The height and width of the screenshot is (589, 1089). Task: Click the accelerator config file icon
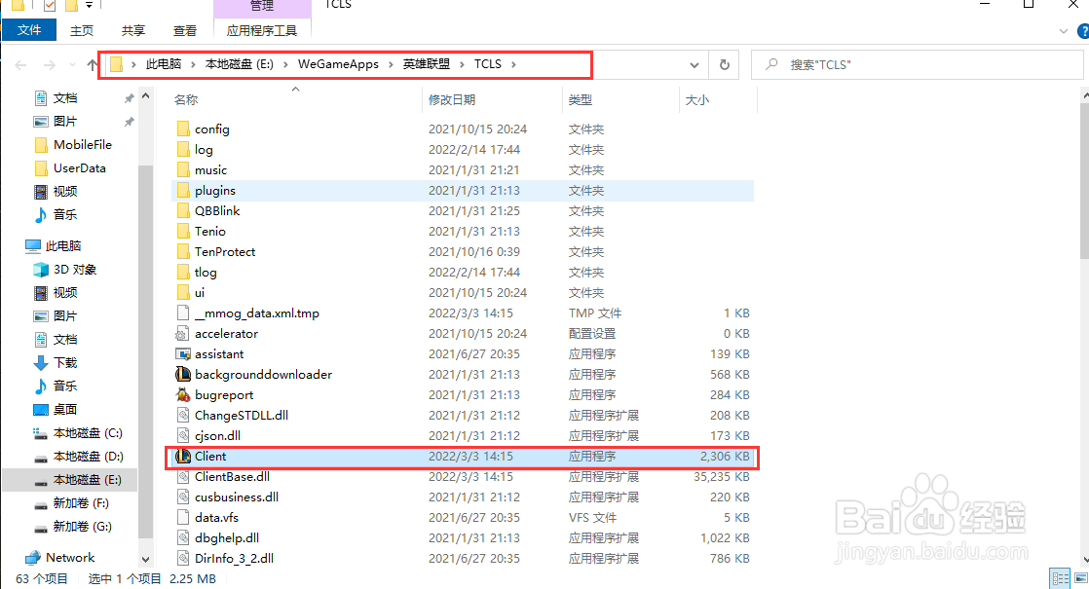pos(183,334)
